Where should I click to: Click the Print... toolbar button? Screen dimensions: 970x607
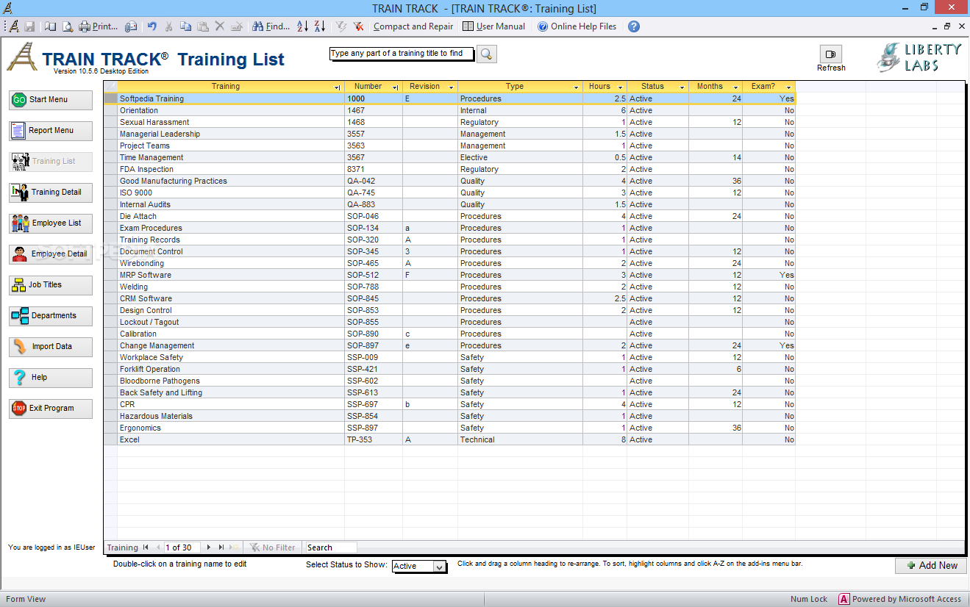pyautogui.click(x=99, y=26)
